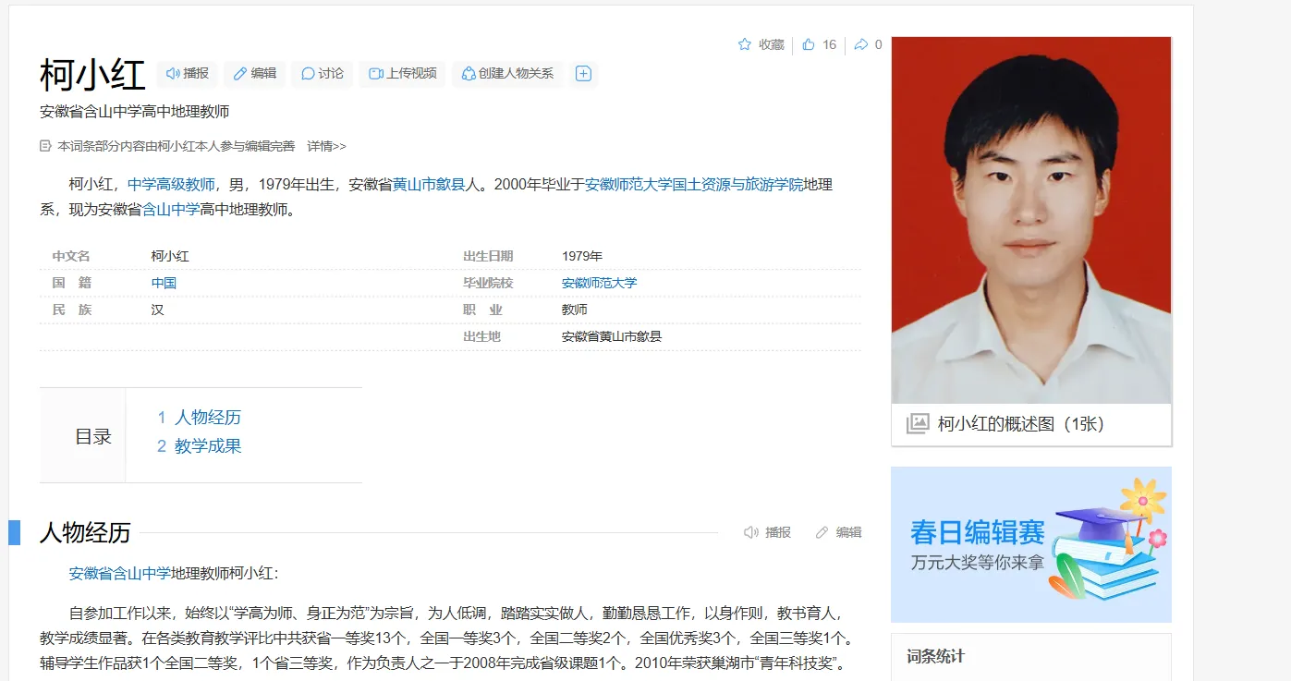Click 柯小红的概述图（1张）caption

tap(1021, 424)
